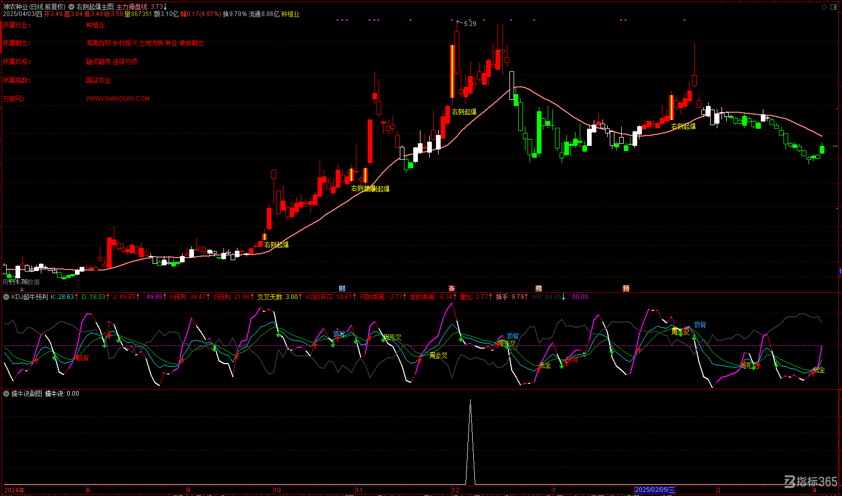Screen dimensions: 842x496
Task: Click the concept text 海南自贸 乡村振兴 土地流转
Action: tap(125, 43)
